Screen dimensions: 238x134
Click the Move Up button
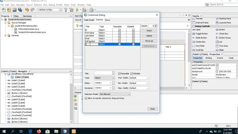pos(149,41)
